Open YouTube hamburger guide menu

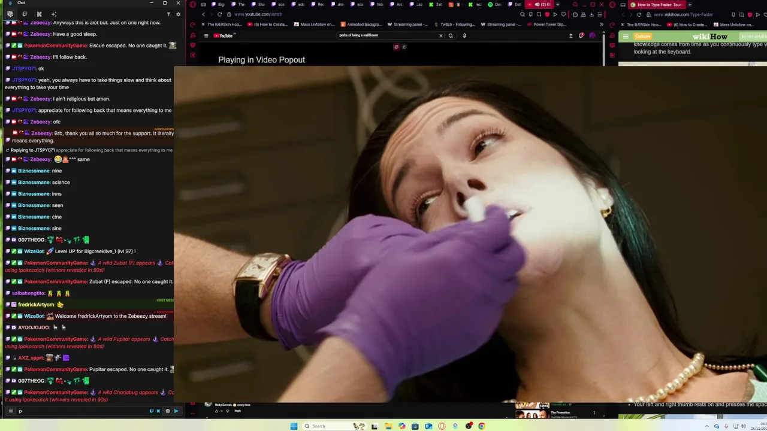(206, 36)
